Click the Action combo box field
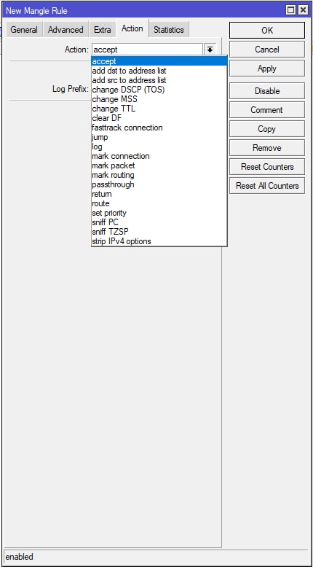The image size is (313, 567). pos(147,50)
